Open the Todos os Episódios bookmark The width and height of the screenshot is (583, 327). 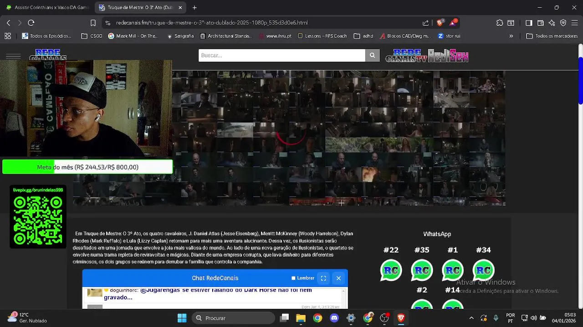click(46, 36)
